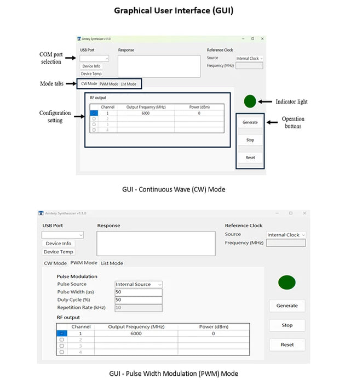Enable channel 3 checkbox in CW Mode window

coord(94,125)
